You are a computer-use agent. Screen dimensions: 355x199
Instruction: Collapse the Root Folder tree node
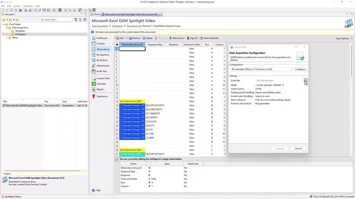(x=4, y=24)
